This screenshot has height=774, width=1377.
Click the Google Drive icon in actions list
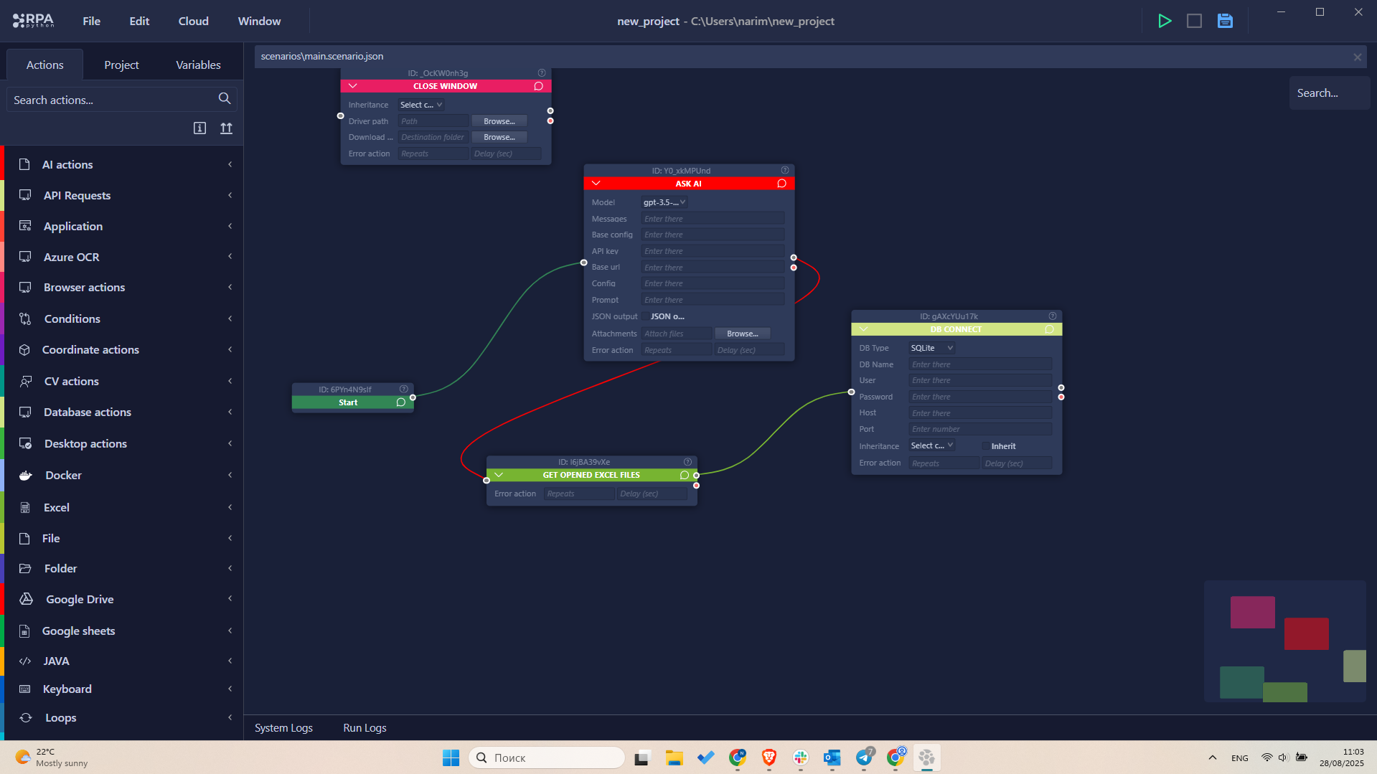click(26, 599)
